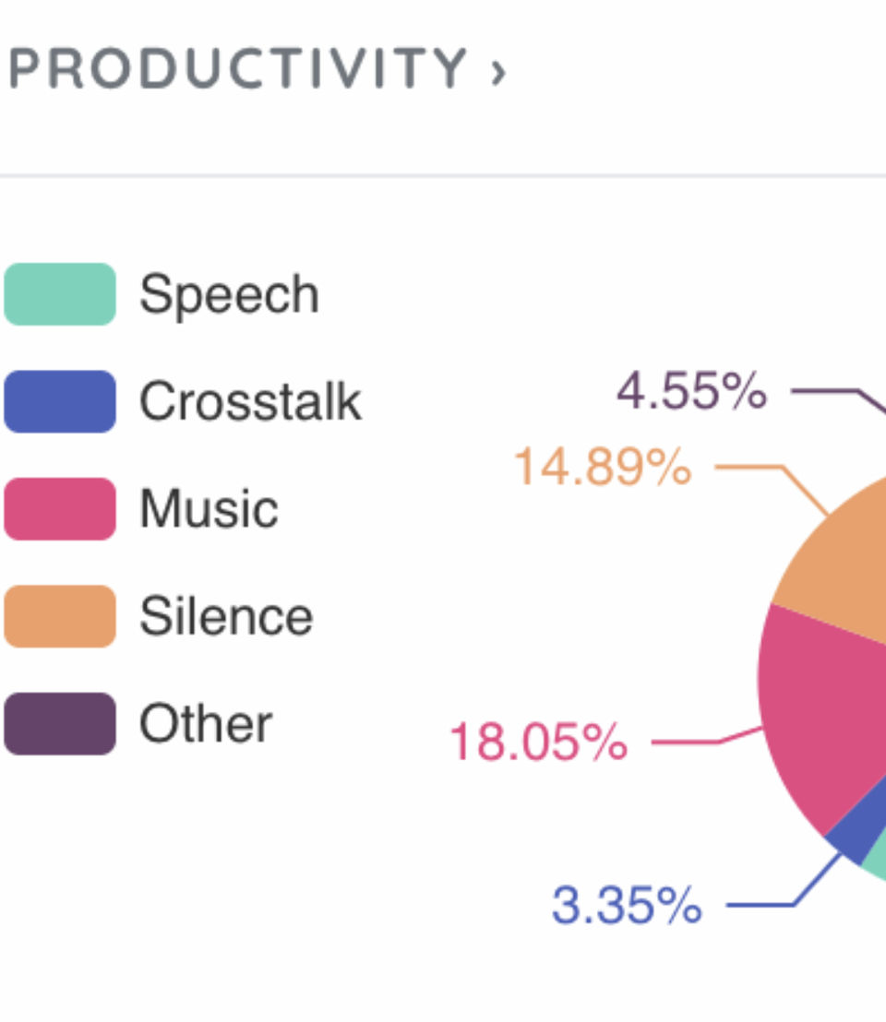Toggle the Crosstalk legend label
The image size is (886, 1022).
pyautogui.click(x=250, y=401)
